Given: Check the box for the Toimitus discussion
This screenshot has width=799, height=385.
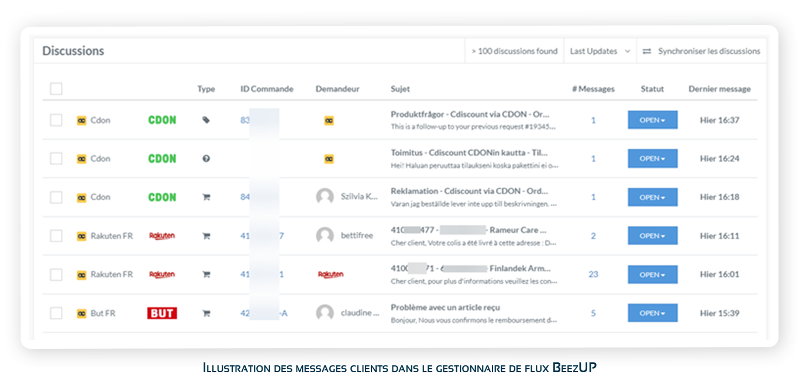Looking at the screenshot, I should pyautogui.click(x=56, y=158).
